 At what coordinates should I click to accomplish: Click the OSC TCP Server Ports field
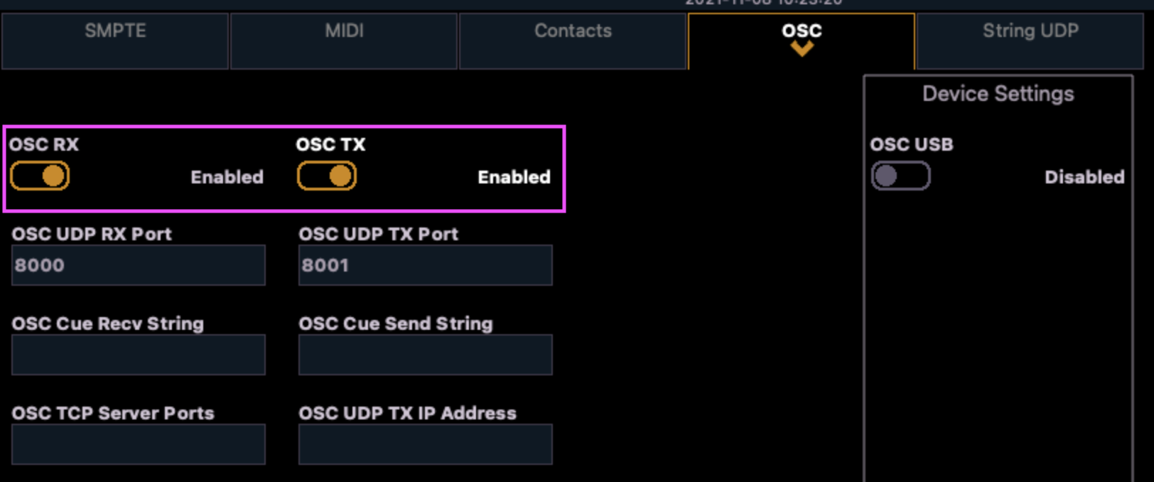[139, 444]
